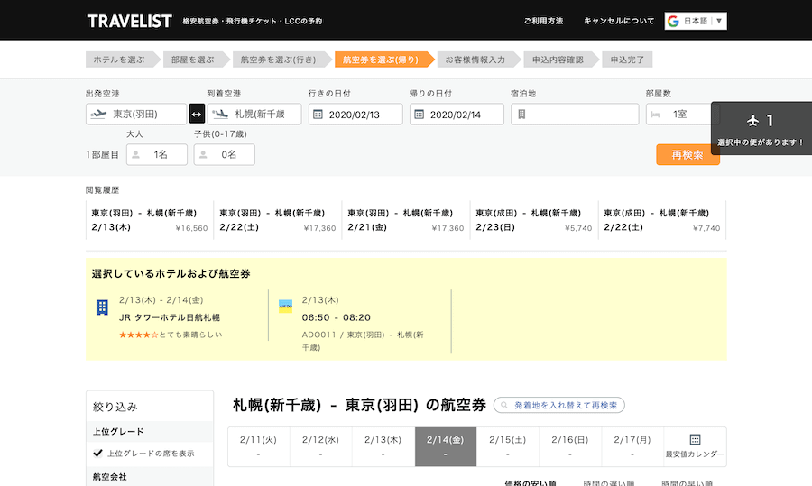
Task: Sort by 価格の安い順
Action: [531, 483]
